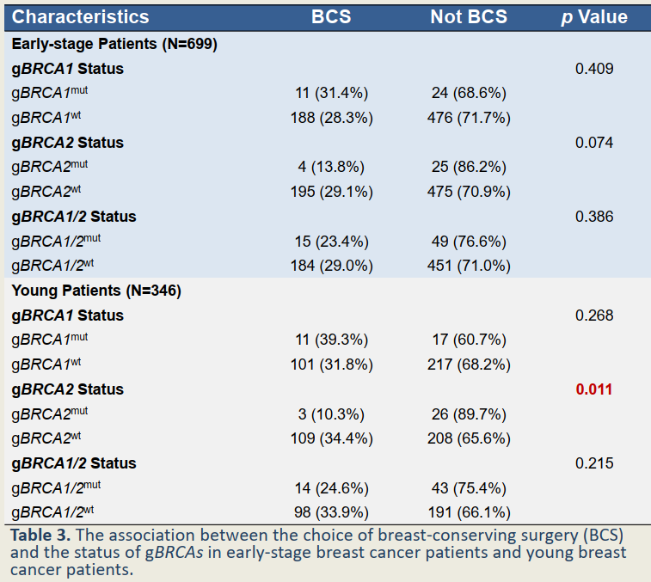
Task: Click the Characteristics column header
Action: click(81, 17)
